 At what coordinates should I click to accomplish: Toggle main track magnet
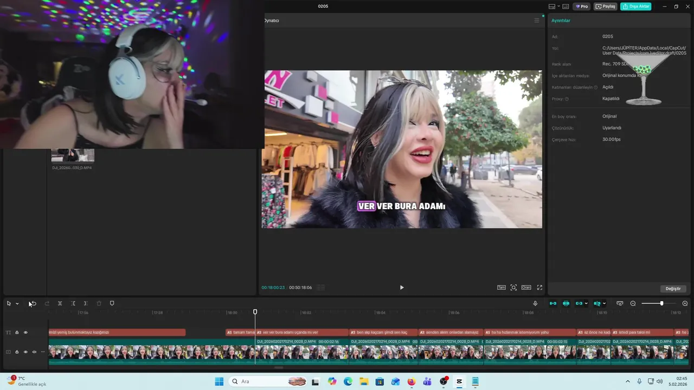point(553,303)
